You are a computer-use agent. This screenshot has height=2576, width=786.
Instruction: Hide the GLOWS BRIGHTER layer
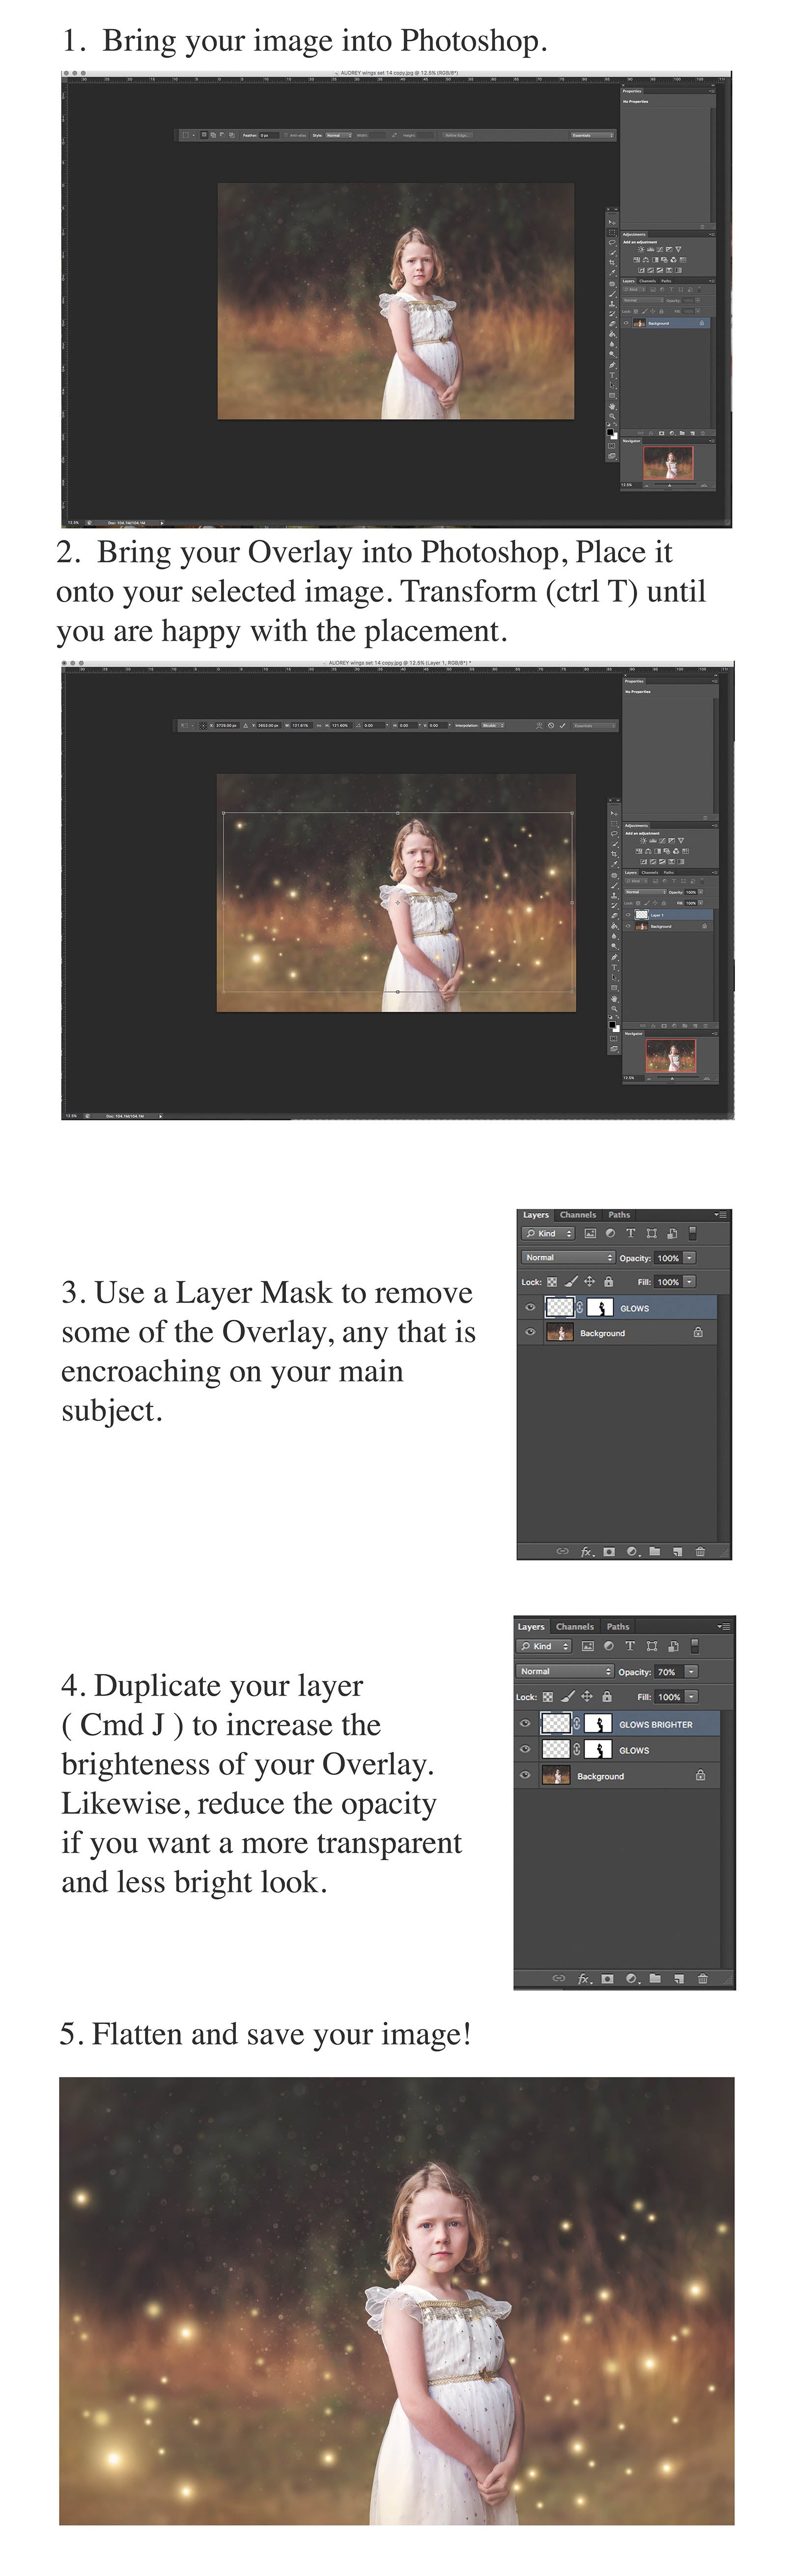click(525, 1723)
